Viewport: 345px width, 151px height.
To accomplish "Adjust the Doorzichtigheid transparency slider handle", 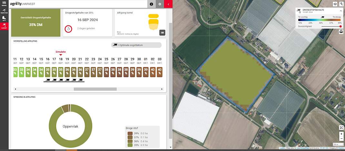I will [340, 26].
